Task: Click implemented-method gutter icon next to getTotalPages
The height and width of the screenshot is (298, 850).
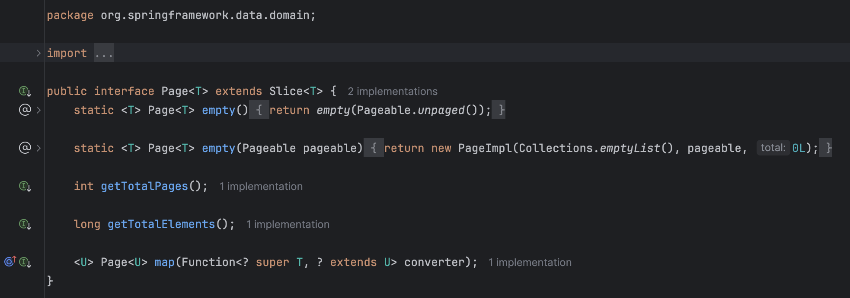Action: 25,186
